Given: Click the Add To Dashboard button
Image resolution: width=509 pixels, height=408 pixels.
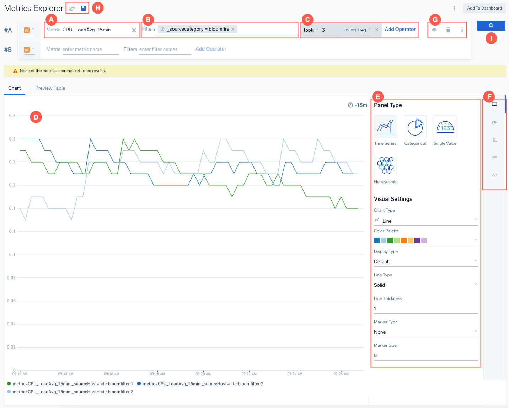Looking at the screenshot, I should (484, 8).
